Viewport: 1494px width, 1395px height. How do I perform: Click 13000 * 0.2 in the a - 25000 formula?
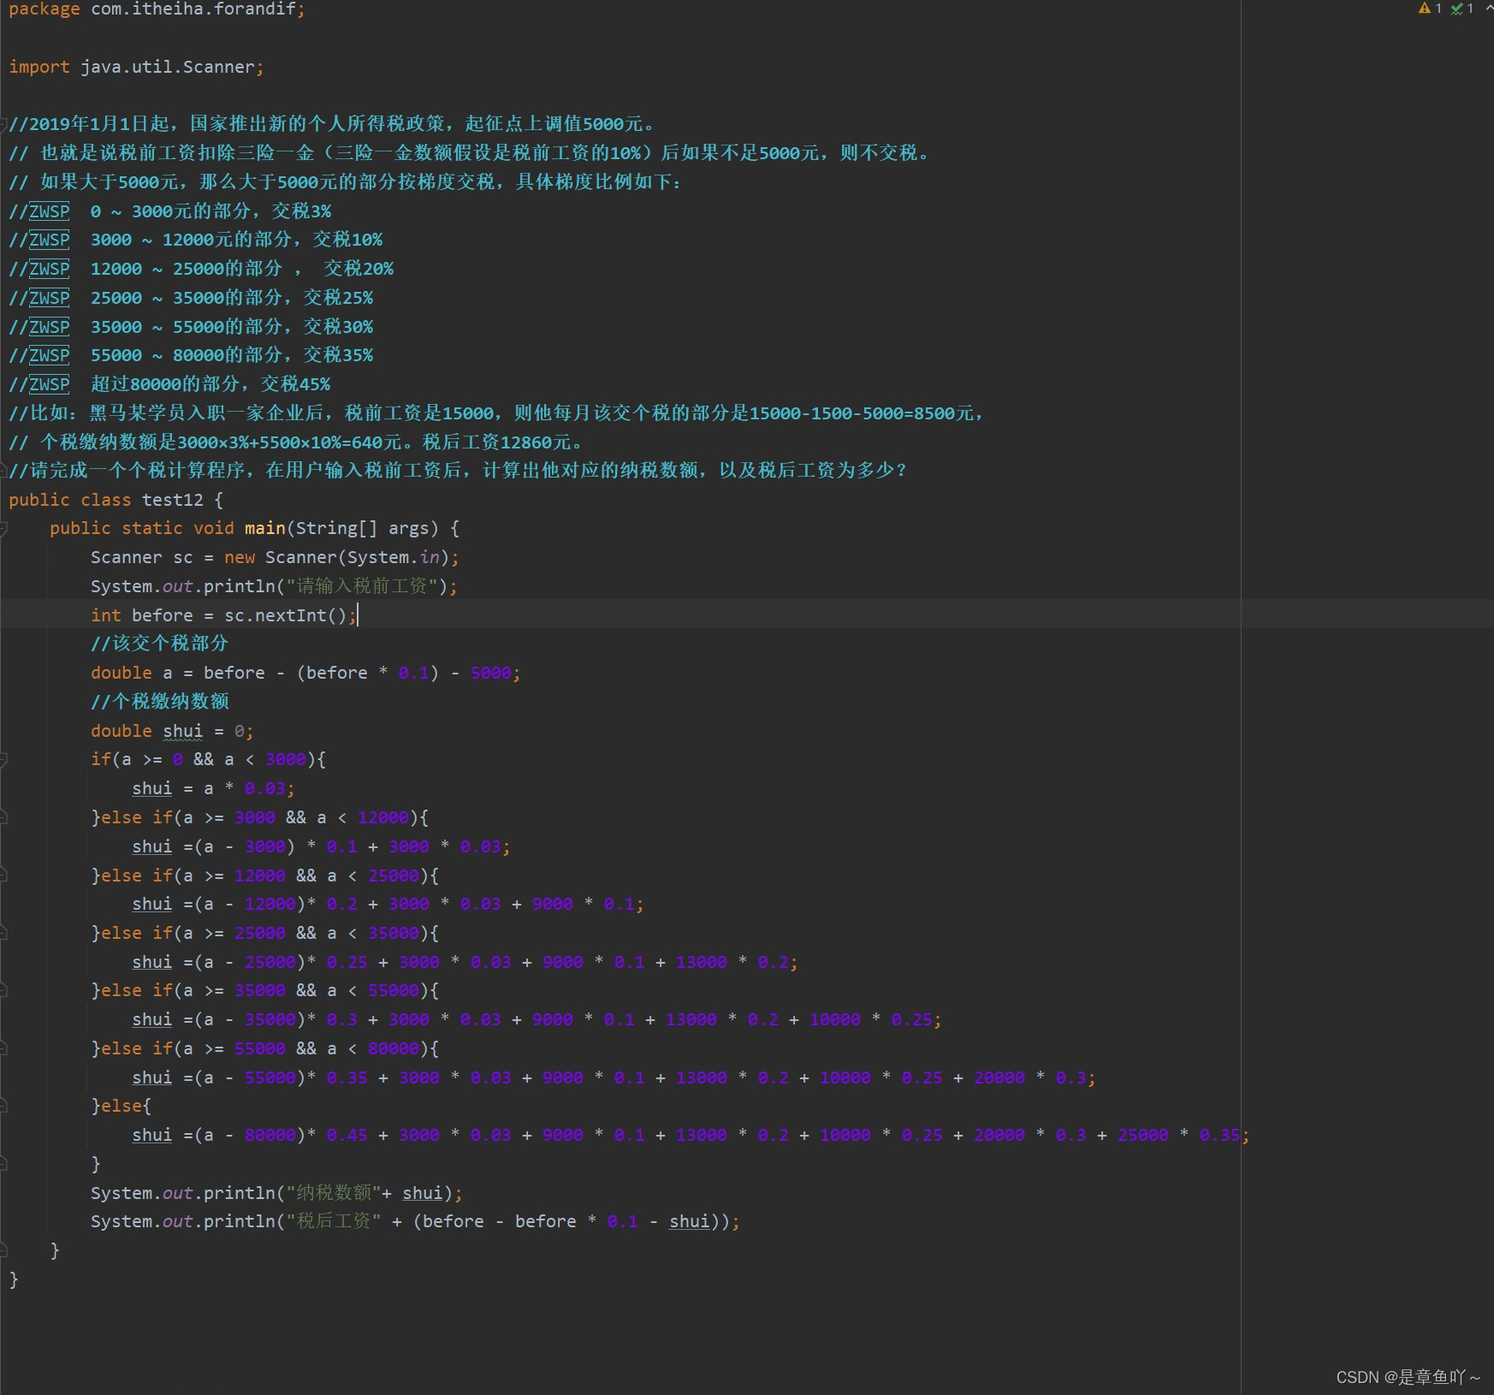[x=732, y=963]
